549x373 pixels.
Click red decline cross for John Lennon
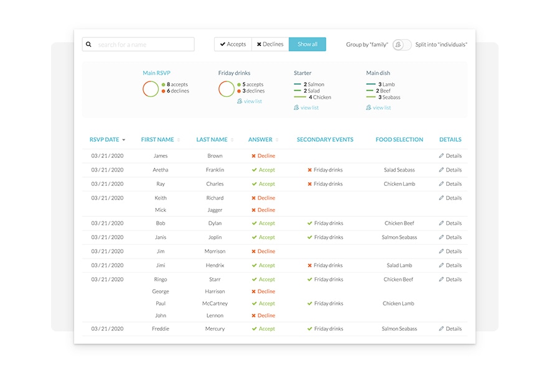(x=253, y=316)
